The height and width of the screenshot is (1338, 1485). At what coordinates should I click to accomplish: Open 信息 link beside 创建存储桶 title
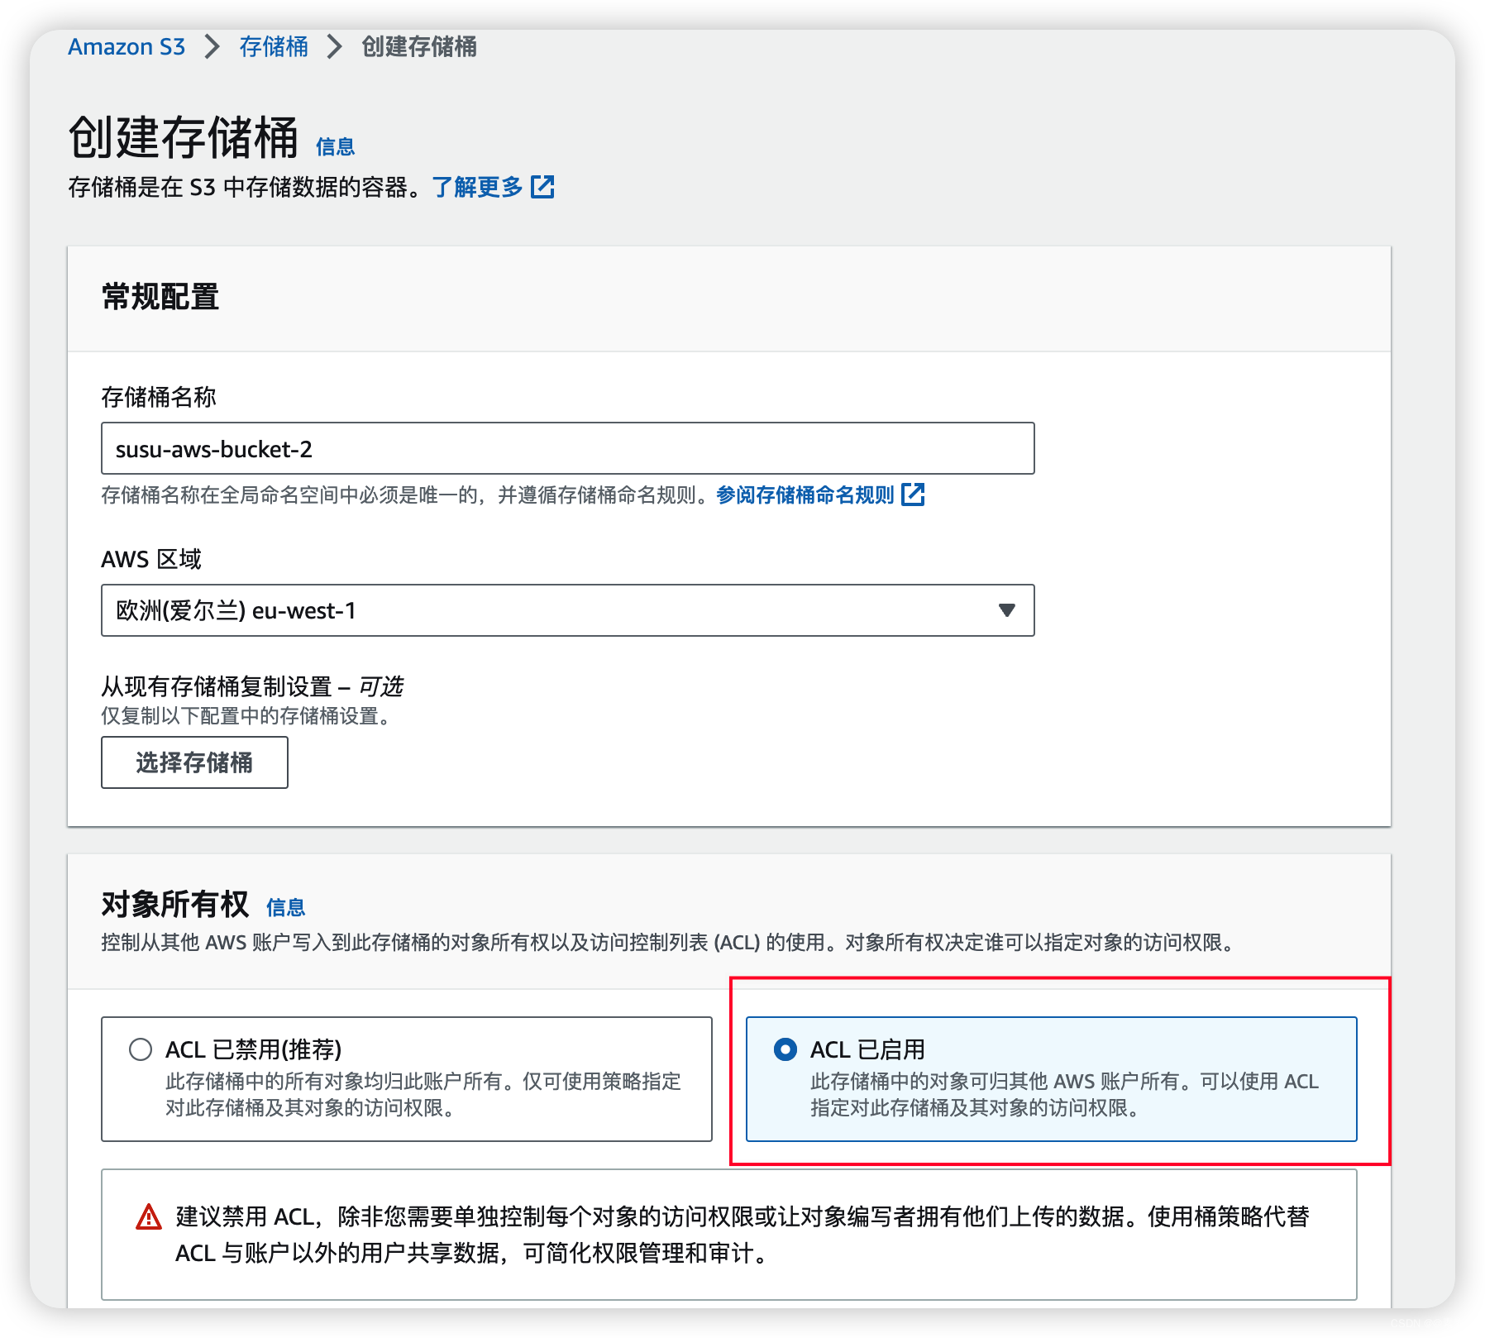pos(335,147)
